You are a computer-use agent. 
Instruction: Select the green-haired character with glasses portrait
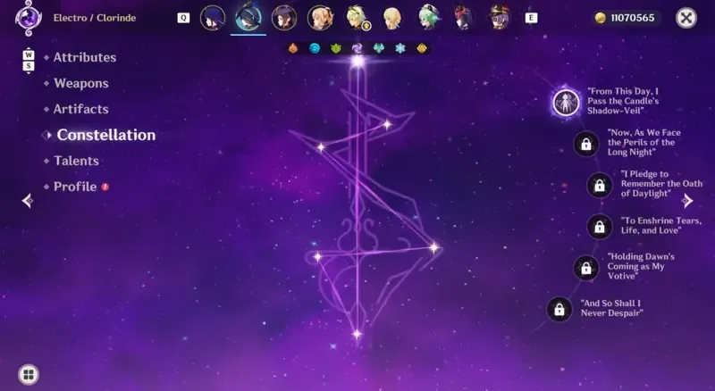coord(428,18)
